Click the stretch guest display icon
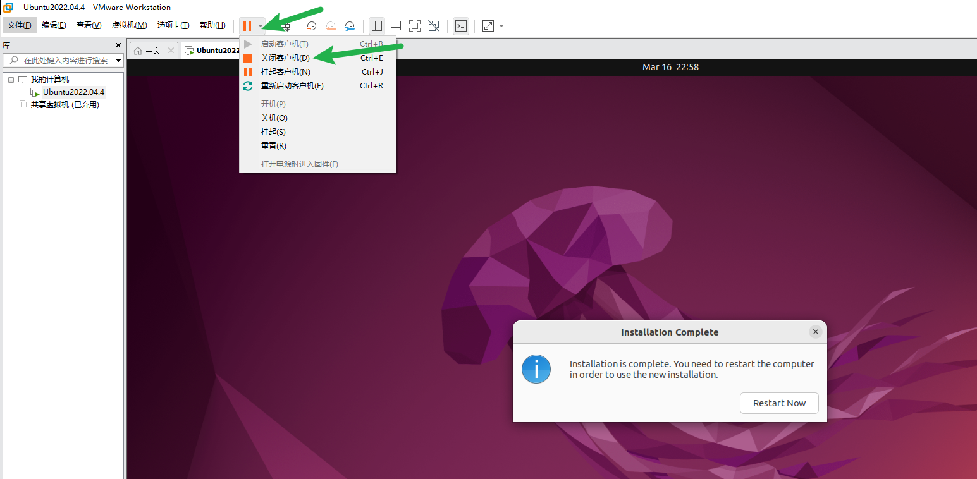 (x=488, y=26)
